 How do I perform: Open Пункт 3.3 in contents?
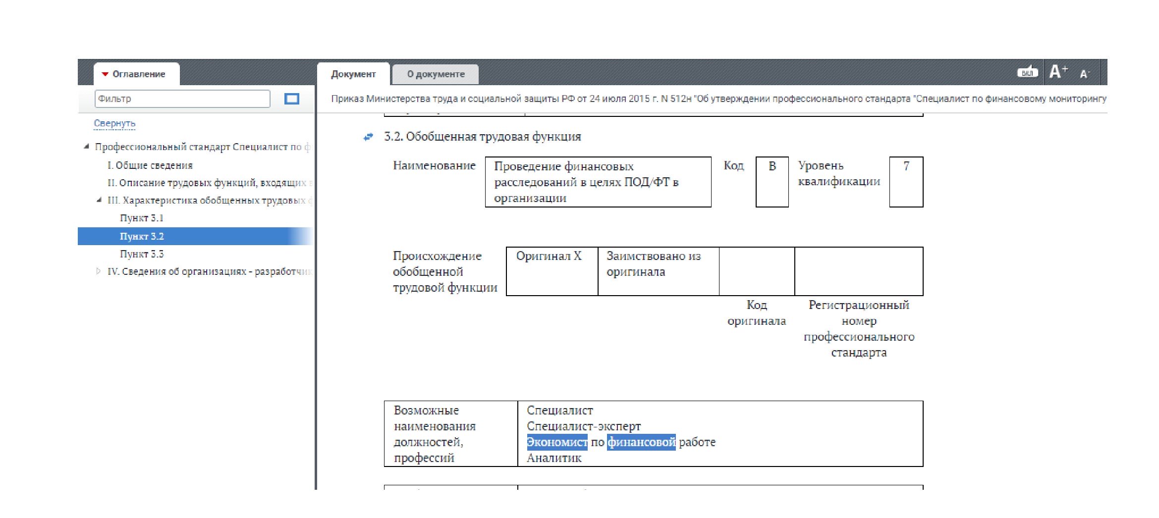click(142, 254)
